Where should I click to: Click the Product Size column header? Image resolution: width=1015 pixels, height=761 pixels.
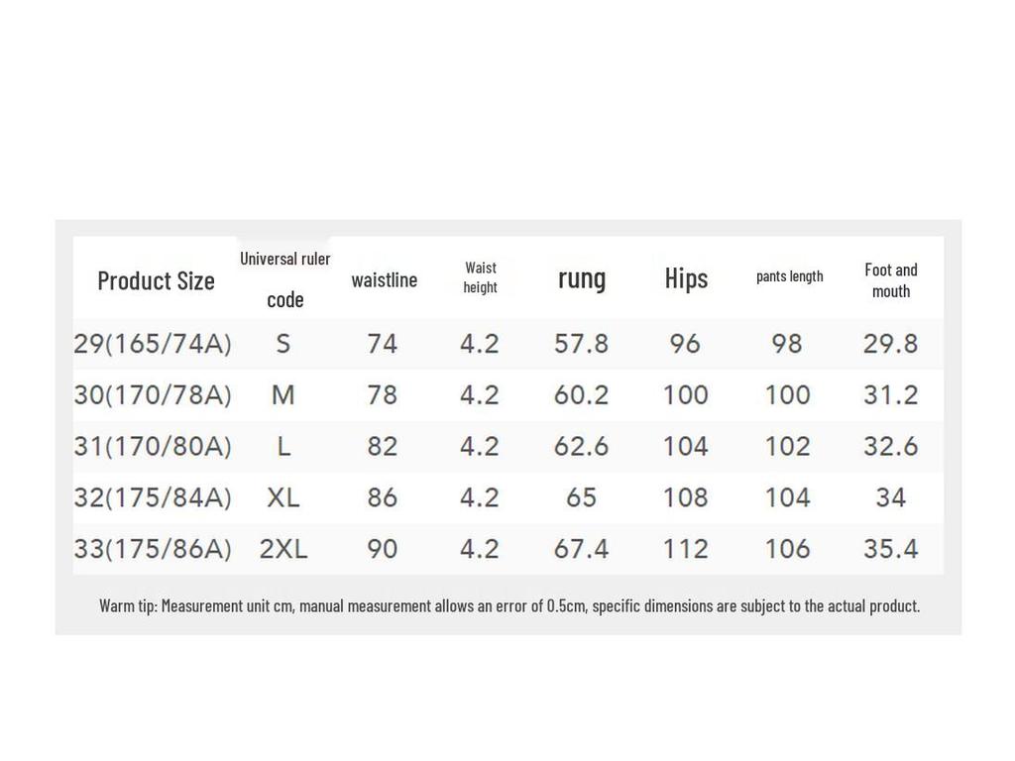[x=156, y=280]
